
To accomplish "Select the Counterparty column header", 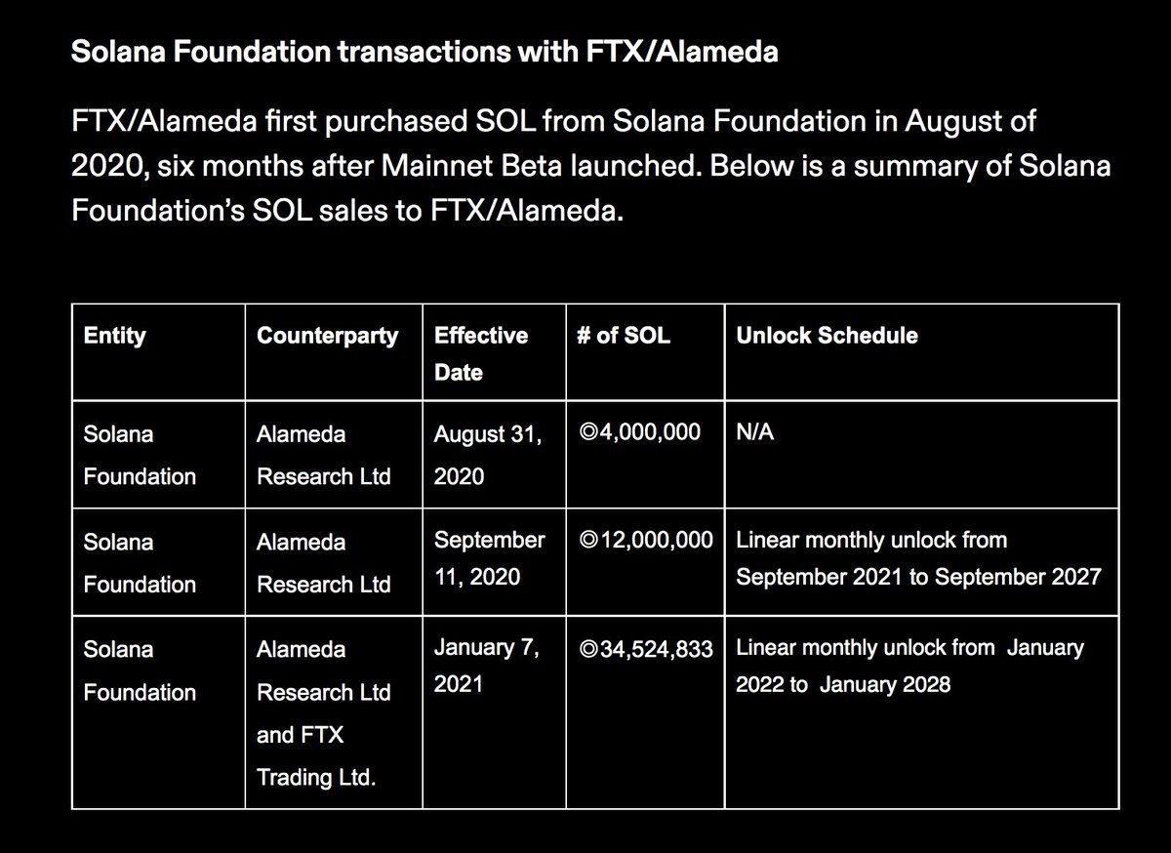I will click(x=327, y=336).
